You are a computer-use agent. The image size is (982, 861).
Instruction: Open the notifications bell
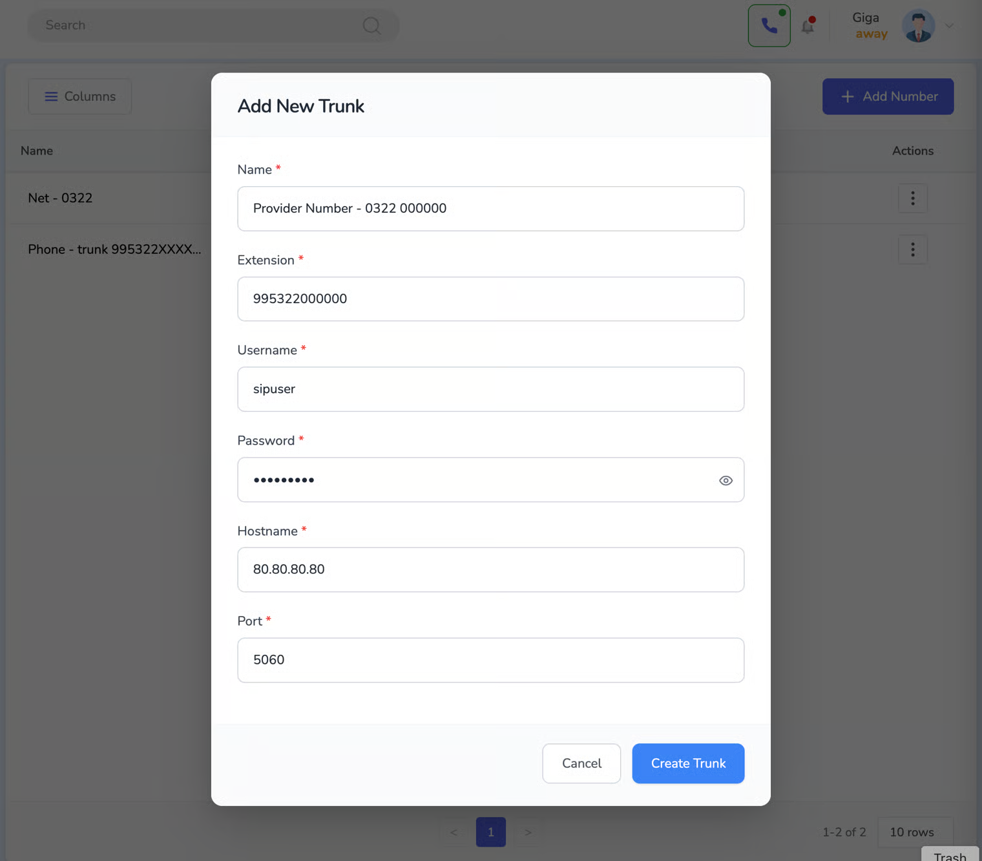coord(808,26)
